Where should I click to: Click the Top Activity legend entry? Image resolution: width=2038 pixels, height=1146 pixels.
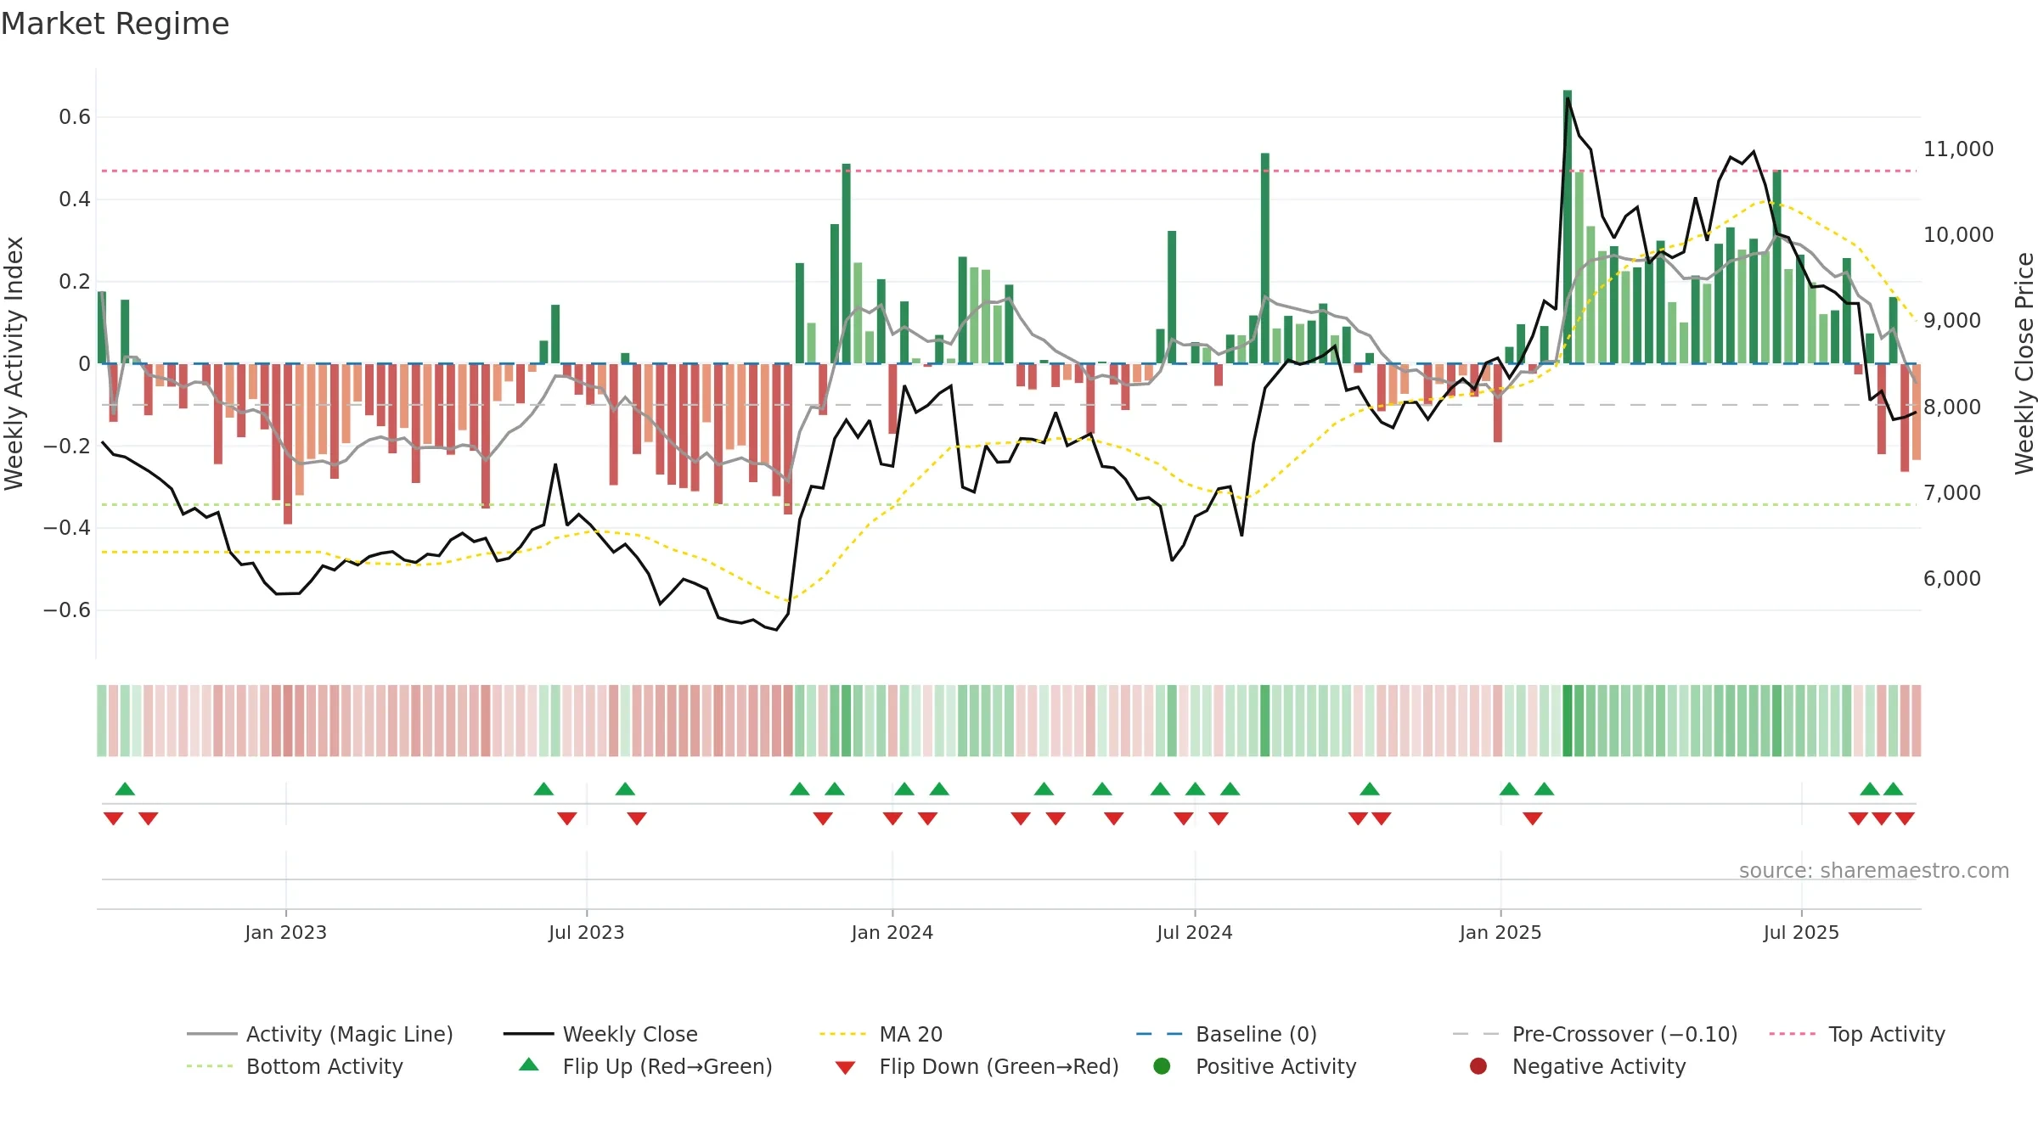tap(1857, 1034)
